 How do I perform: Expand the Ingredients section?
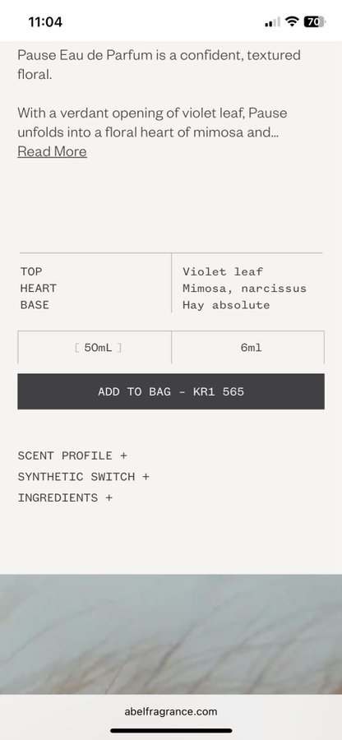point(65,498)
